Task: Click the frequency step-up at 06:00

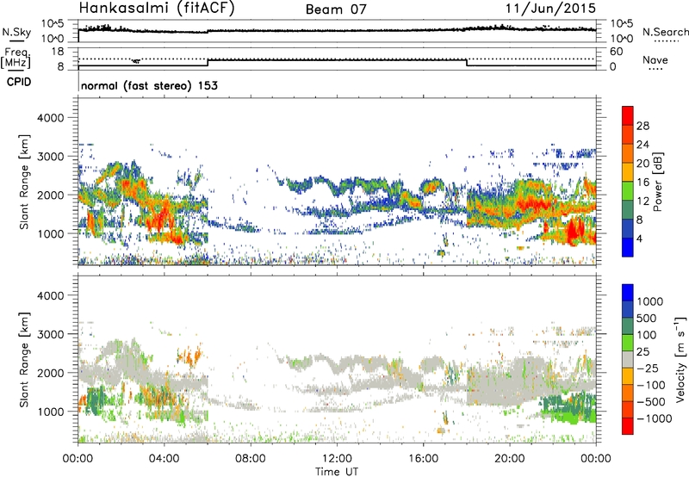Action: point(208,63)
